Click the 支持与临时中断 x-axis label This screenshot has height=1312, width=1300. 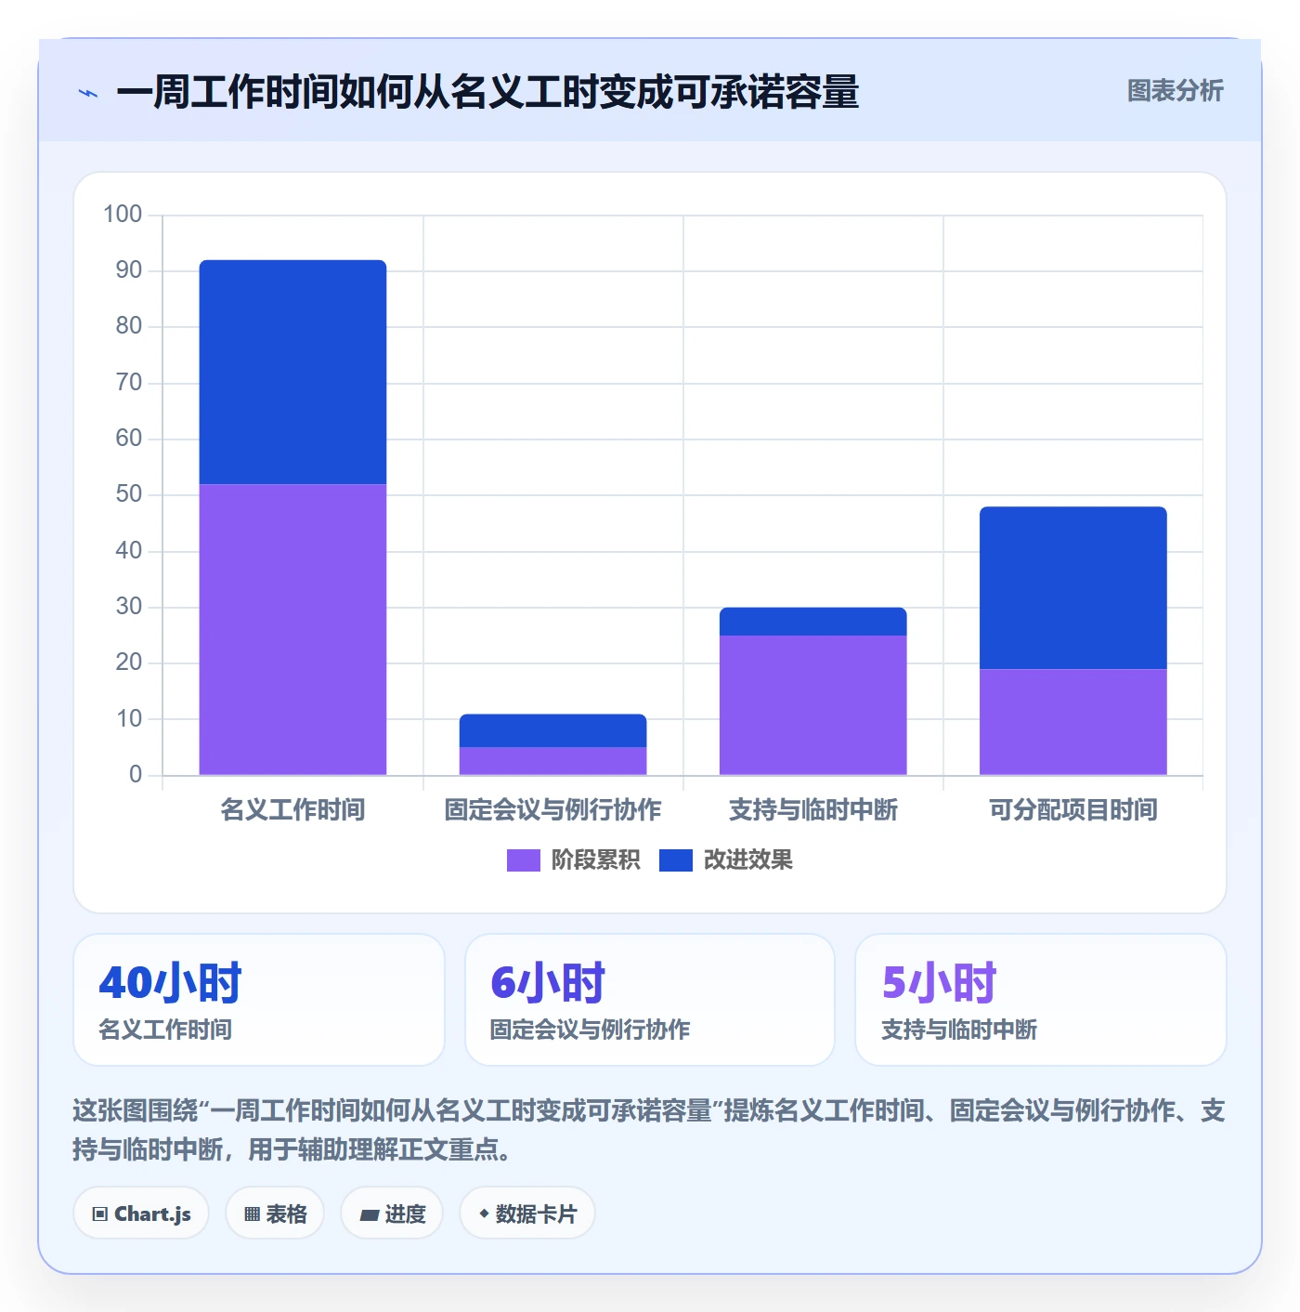(813, 810)
